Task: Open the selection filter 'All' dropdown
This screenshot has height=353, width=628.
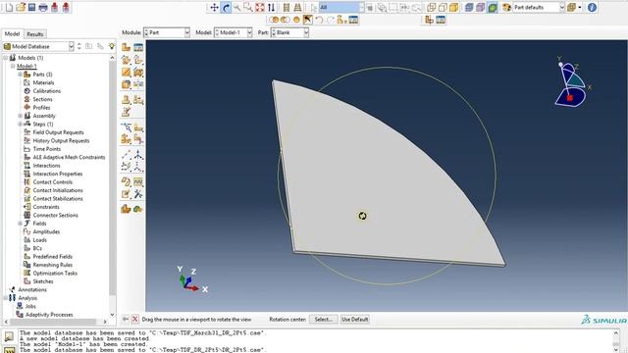Action: tap(341, 7)
